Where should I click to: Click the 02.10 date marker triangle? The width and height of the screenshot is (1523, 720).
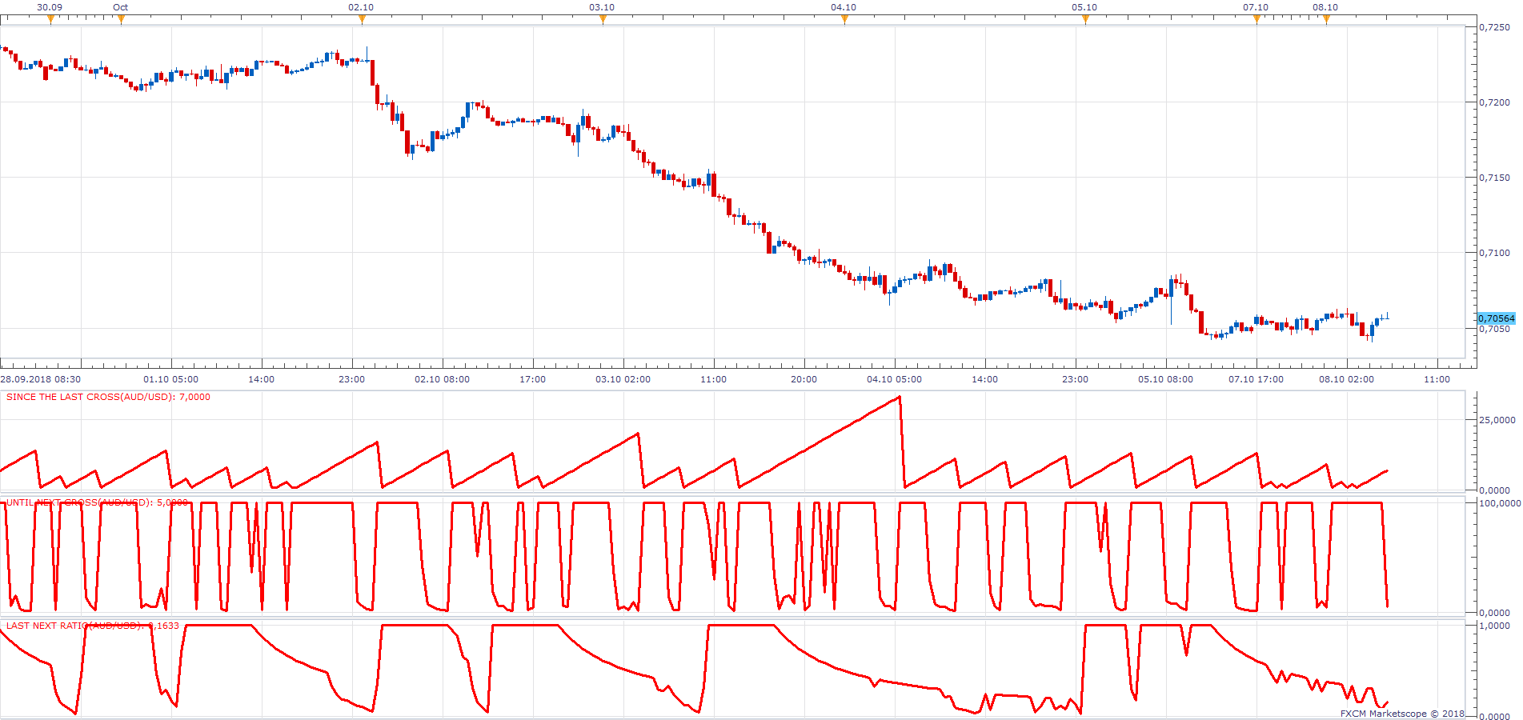click(x=362, y=20)
